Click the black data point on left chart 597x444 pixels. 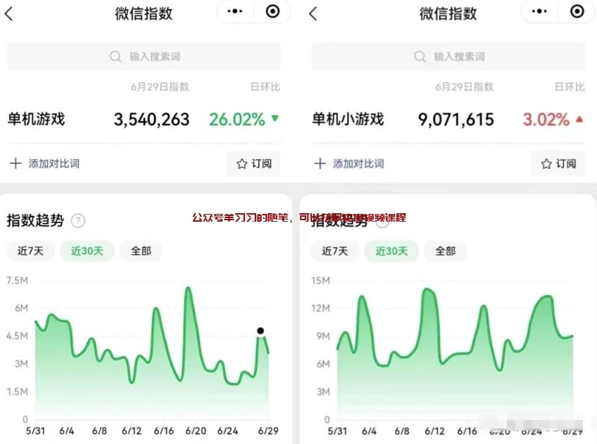(260, 331)
